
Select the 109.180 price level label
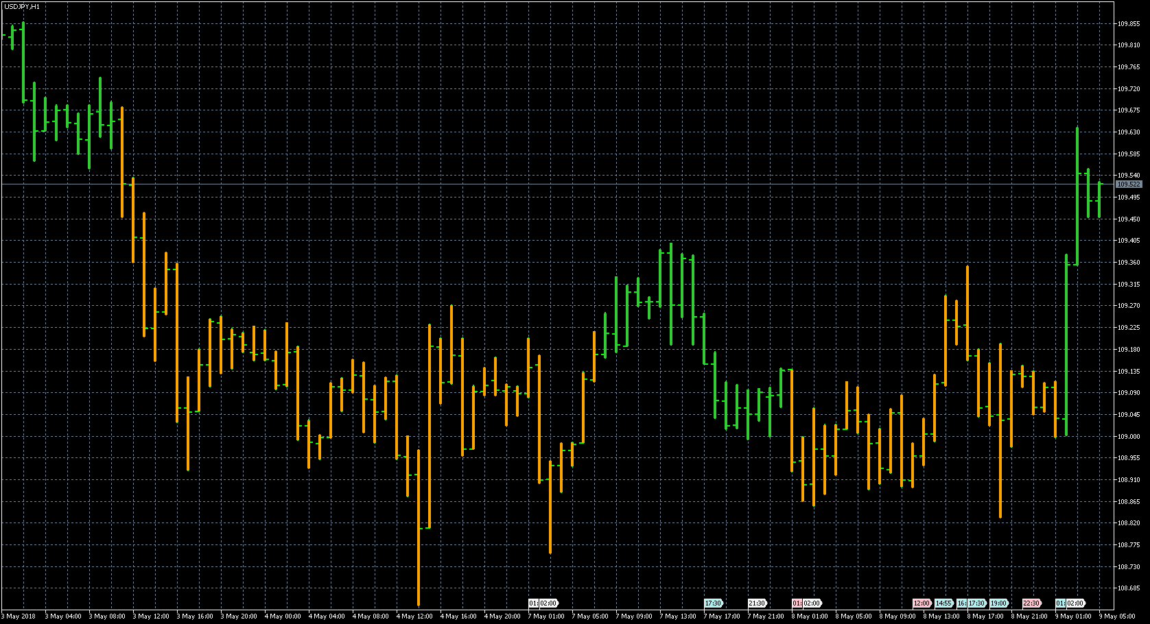(1128, 350)
